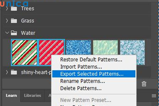Collapse the Water pattern group

click(x=7, y=33)
